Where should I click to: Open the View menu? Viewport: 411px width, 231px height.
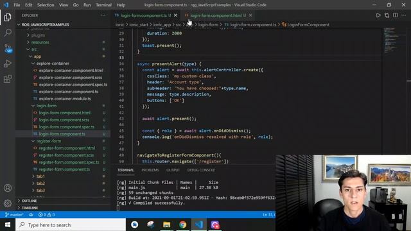[64, 5]
